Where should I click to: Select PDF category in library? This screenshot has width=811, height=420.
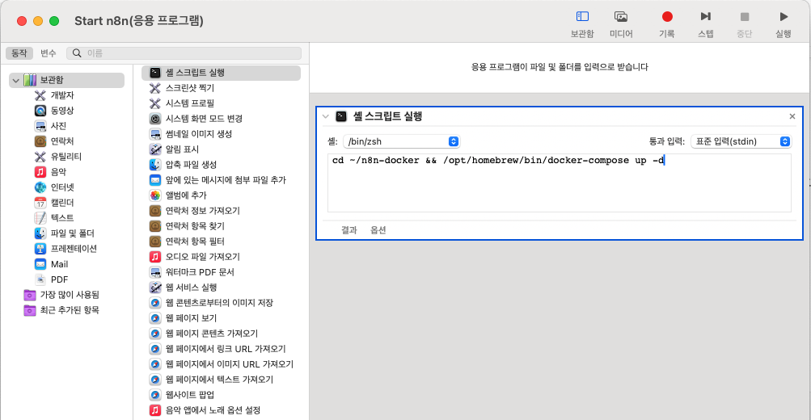click(59, 279)
